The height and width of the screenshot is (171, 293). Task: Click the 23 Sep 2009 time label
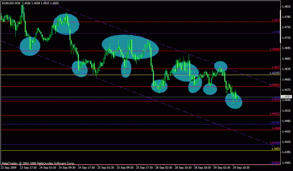click(x=8, y=167)
